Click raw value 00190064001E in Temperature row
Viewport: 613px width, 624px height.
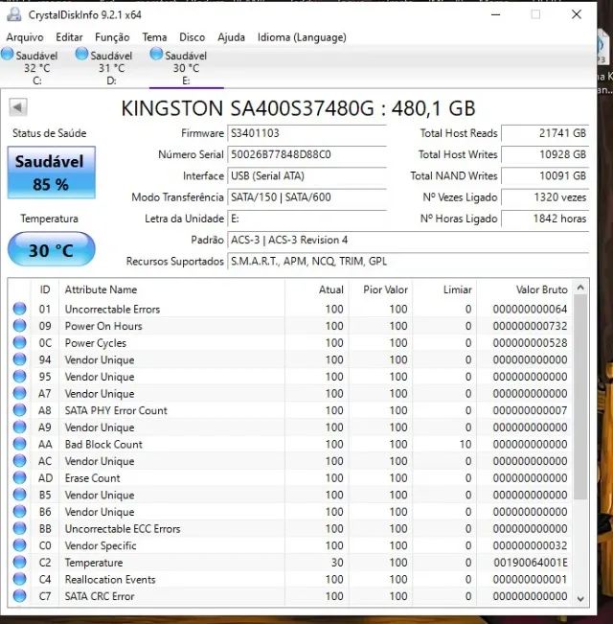(x=531, y=563)
